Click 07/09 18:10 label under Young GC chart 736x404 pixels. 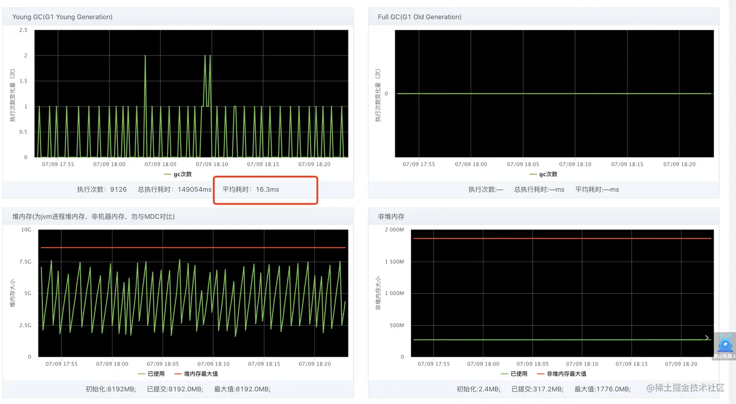pyautogui.click(x=212, y=164)
